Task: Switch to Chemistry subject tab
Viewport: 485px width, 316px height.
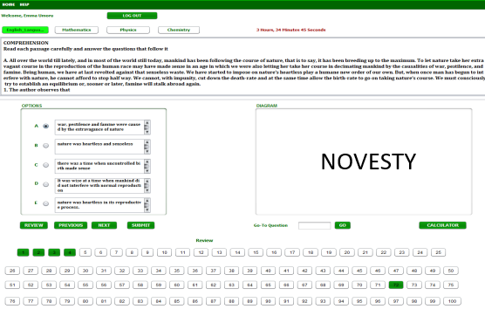Action: (179, 30)
